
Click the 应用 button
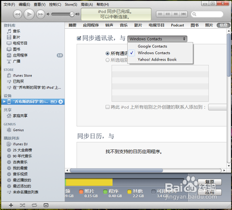tap(210, 192)
